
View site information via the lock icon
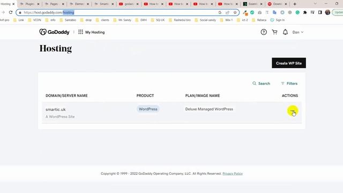(20, 12)
